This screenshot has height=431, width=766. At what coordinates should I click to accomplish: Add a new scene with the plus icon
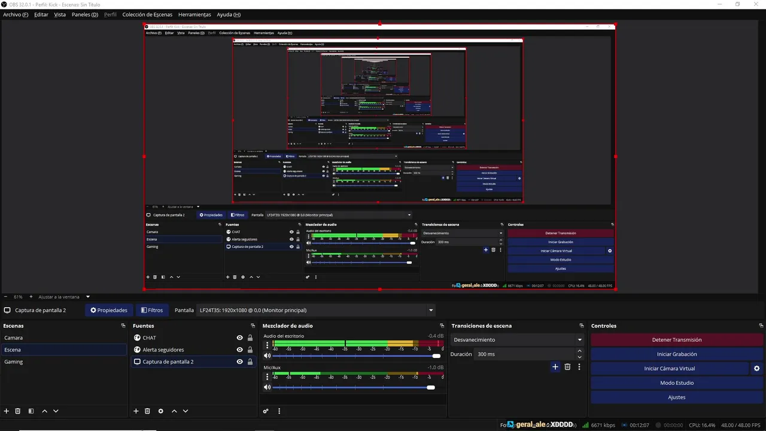click(7, 411)
